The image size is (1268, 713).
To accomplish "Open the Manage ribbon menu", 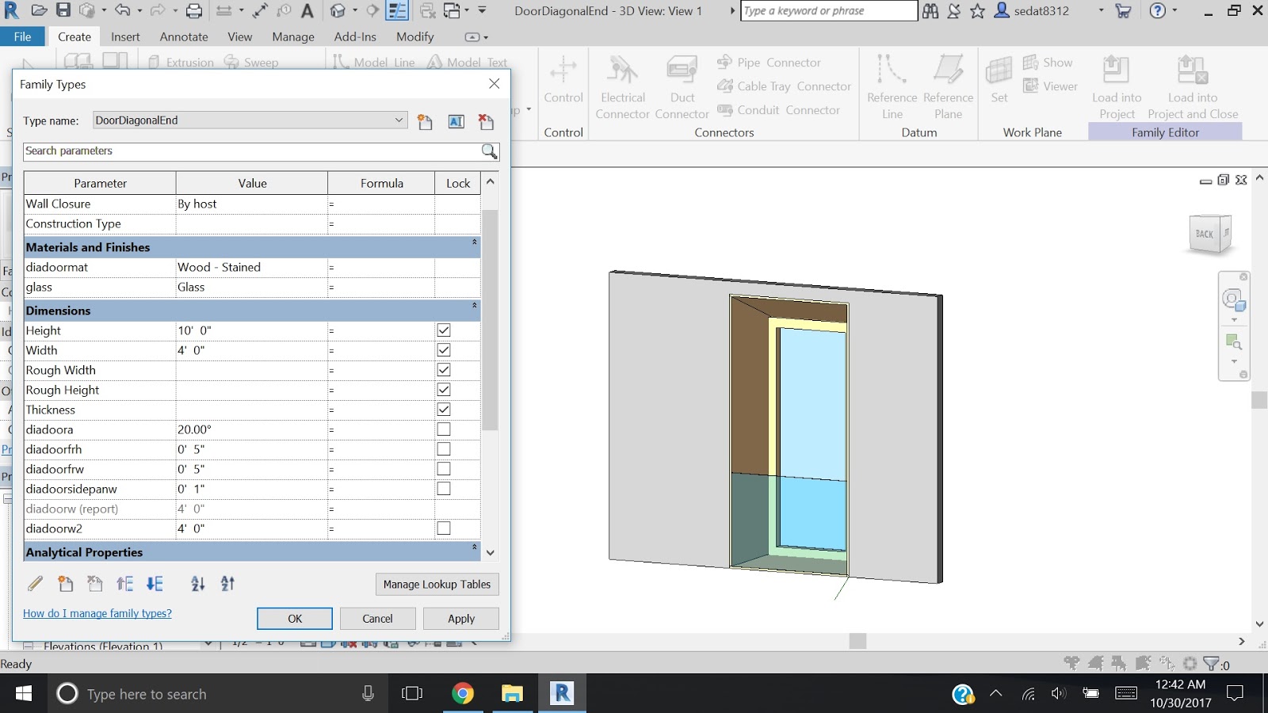I will [x=292, y=36].
